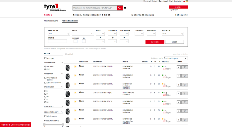Add 205/75 R 17.5 124/122 tyre to cart
The height and width of the screenshot is (127, 232).
[185, 67]
